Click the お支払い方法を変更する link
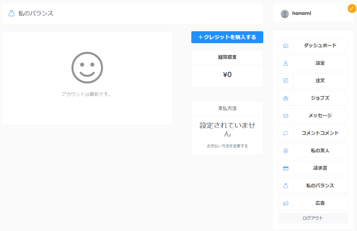The width and height of the screenshot is (357, 231). point(227,146)
